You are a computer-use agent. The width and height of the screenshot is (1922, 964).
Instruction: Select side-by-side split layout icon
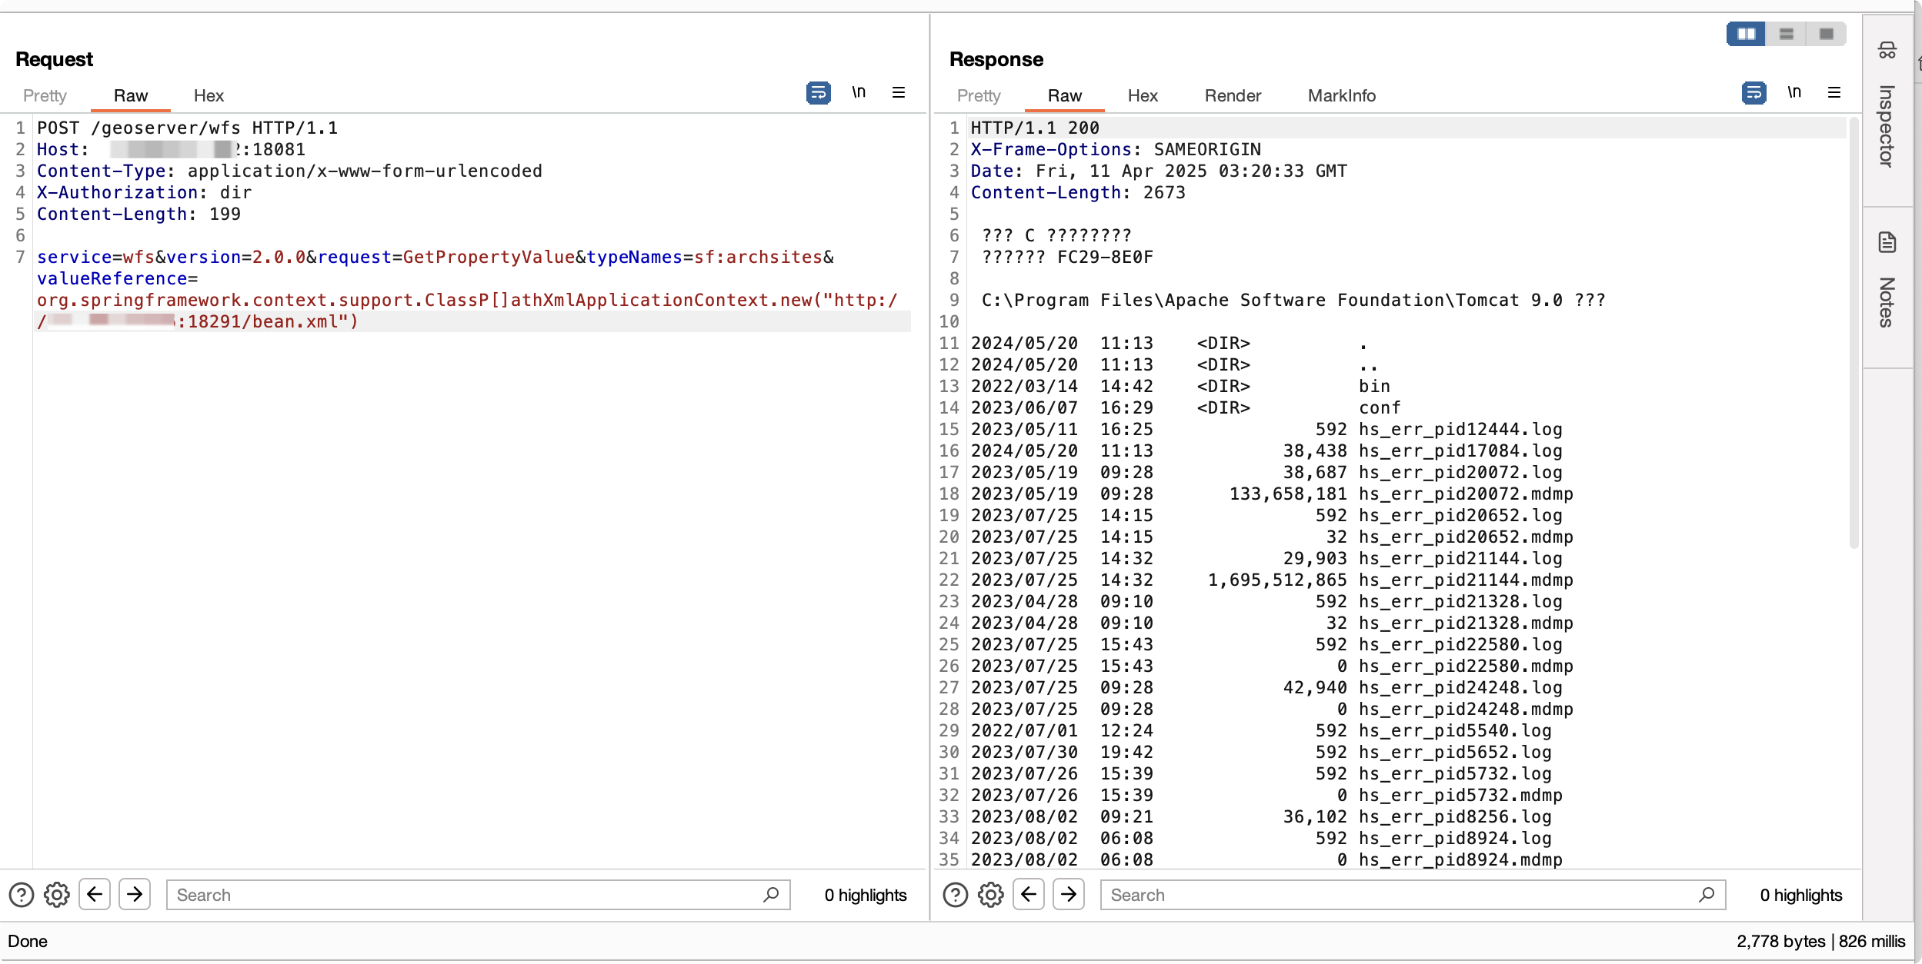click(1746, 34)
